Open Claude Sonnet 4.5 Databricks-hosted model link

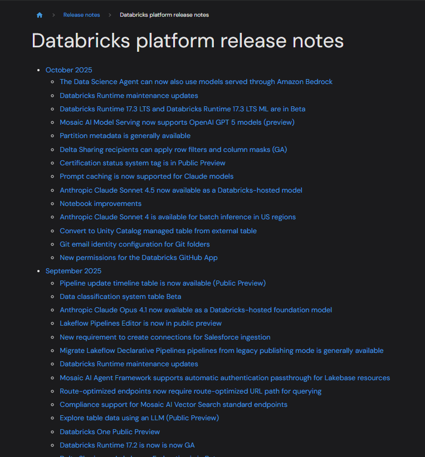(x=180, y=190)
